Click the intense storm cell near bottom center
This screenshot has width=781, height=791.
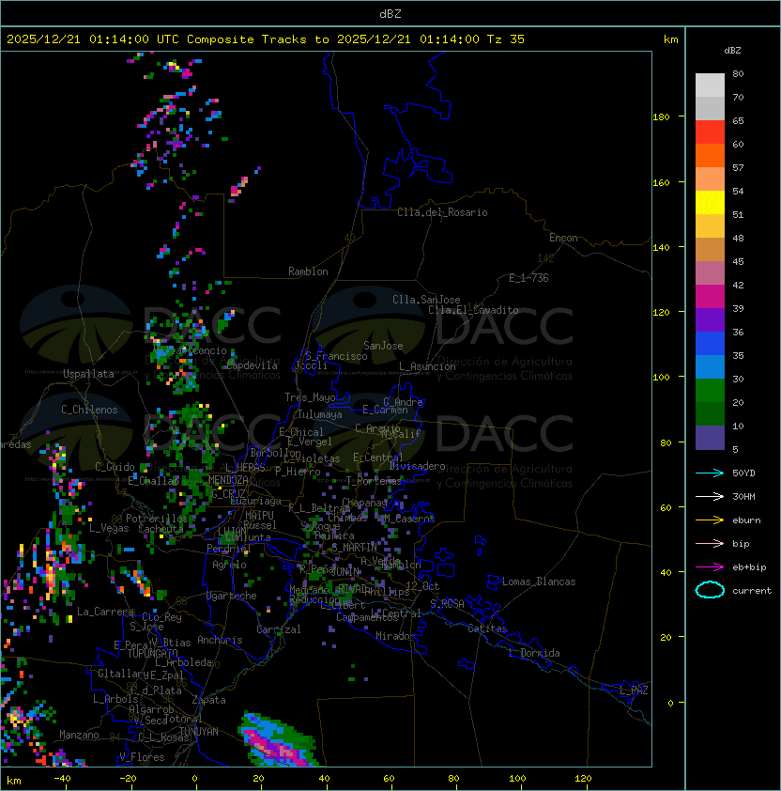point(280,742)
